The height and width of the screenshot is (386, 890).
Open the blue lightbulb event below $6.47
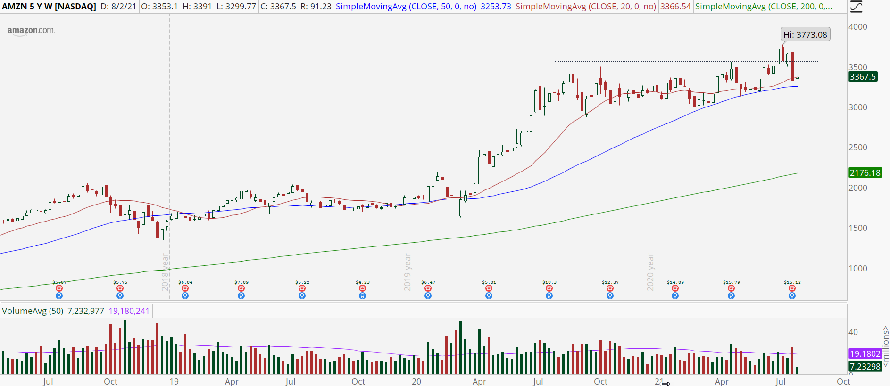(x=428, y=296)
